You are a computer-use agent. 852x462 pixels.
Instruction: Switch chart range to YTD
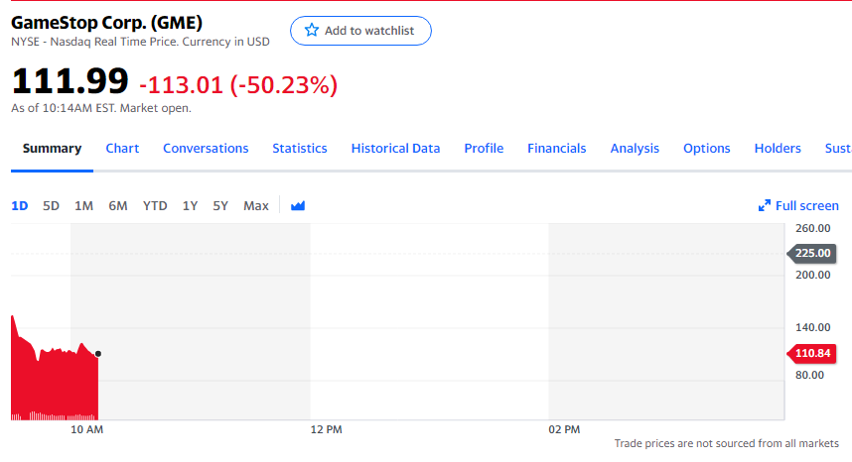click(x=155, y=206)
